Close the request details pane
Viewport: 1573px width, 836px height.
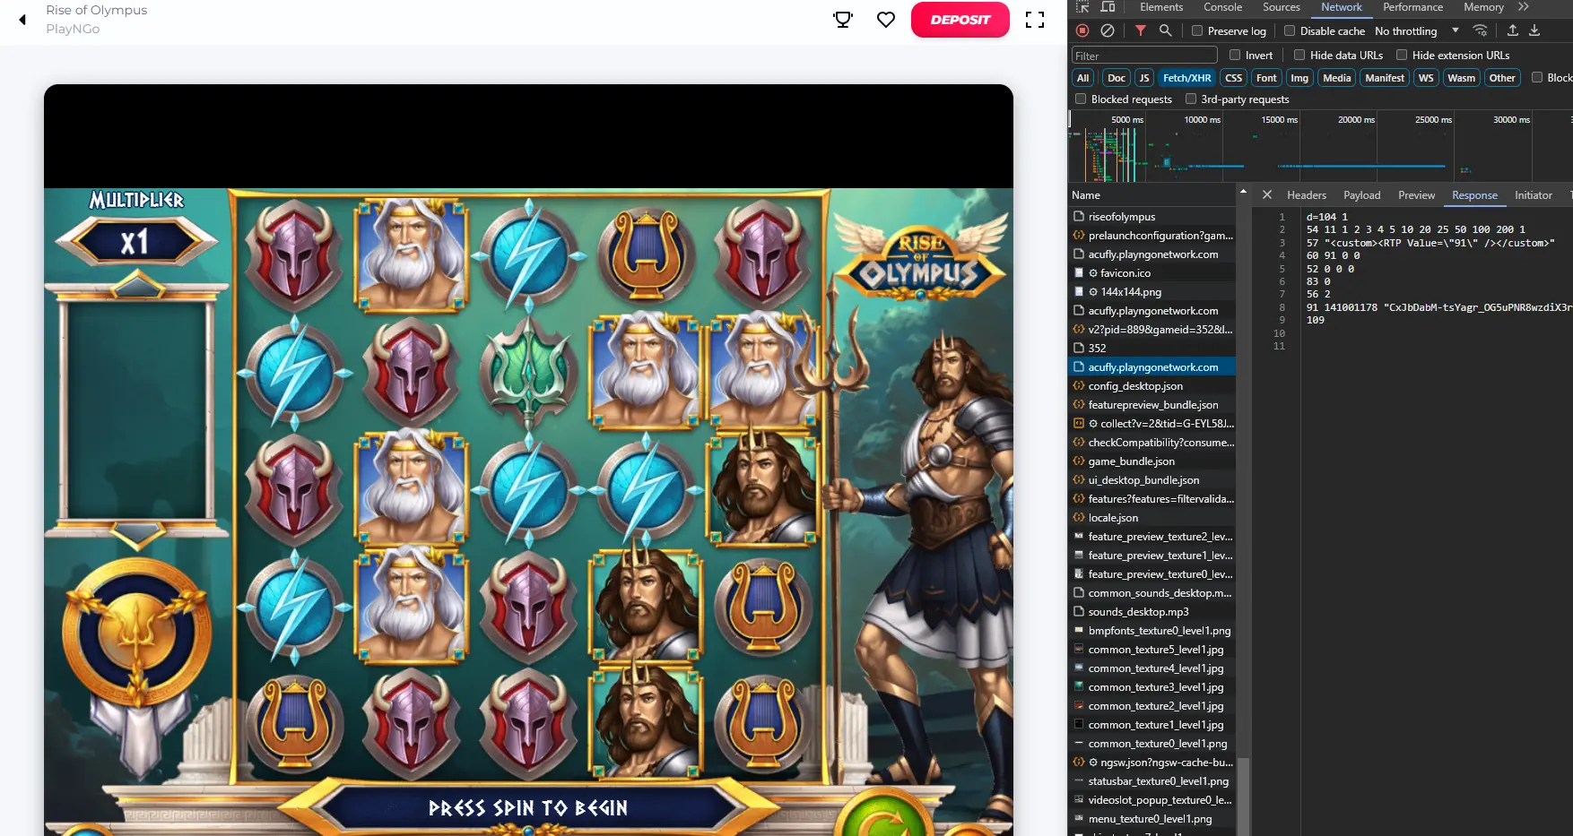1266,194
